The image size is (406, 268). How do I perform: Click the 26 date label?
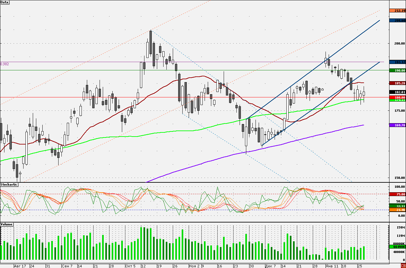click(175, 266)
